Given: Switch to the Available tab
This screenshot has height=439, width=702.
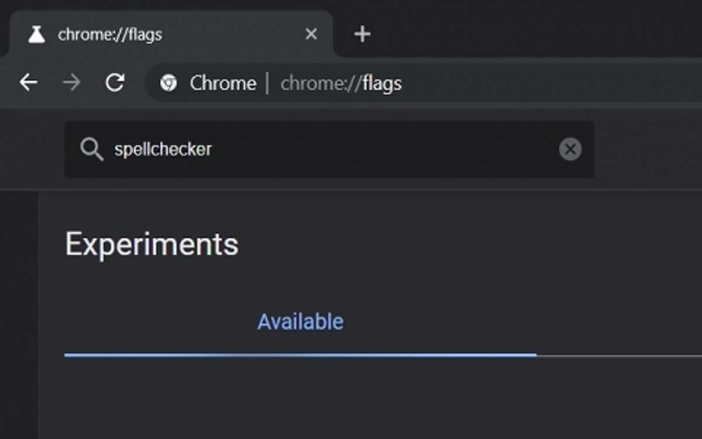Looking at the screenshot, I should coord(301,321).
